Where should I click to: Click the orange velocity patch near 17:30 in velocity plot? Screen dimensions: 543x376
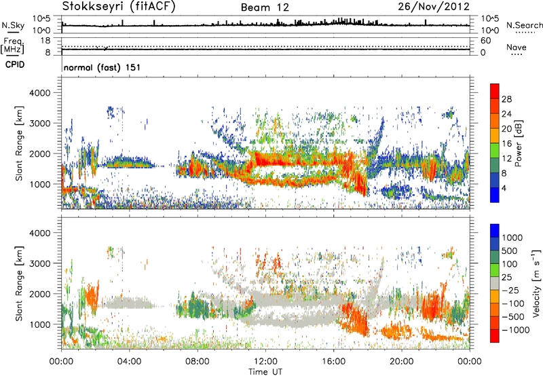tap(358, 320)
